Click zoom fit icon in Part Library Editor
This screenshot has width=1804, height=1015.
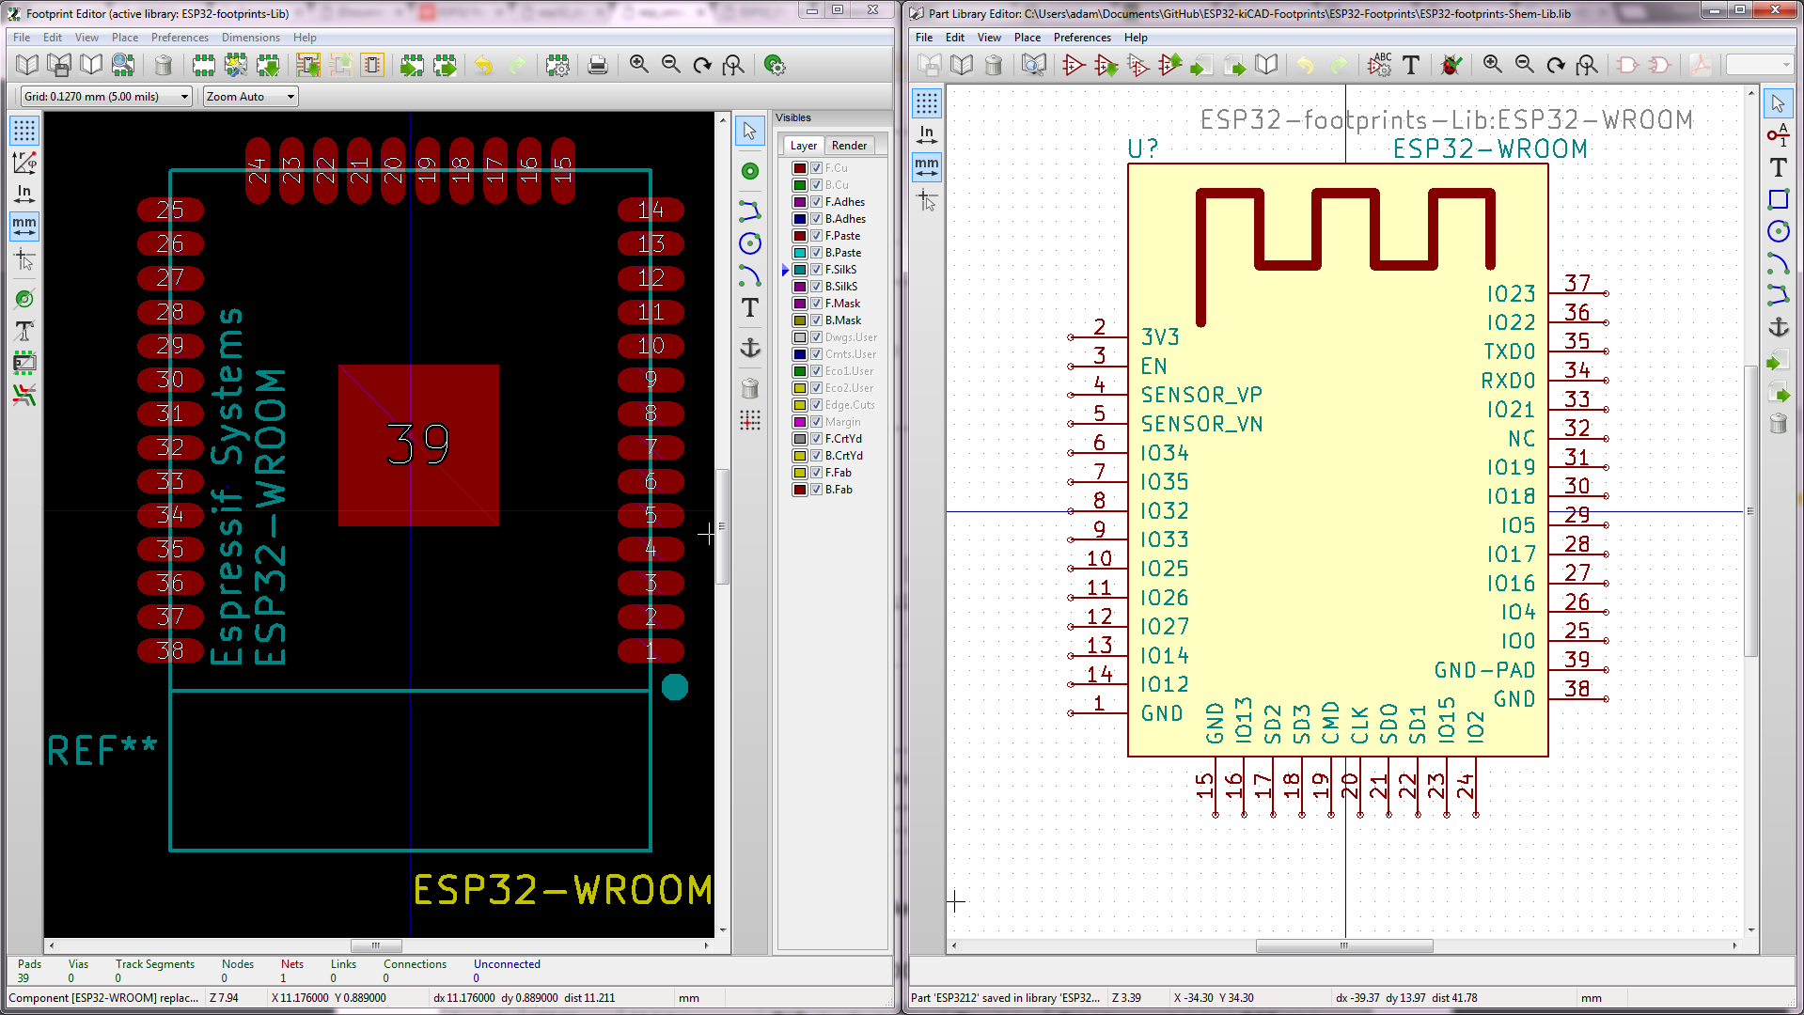[x=1588, y=65]
